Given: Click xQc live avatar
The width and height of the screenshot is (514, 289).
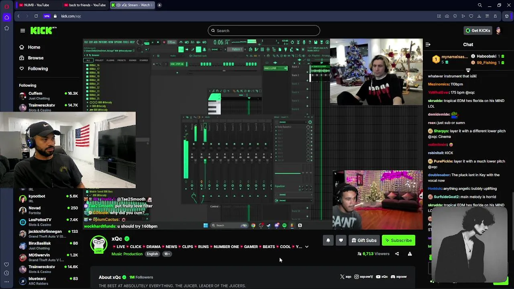Looking at the screenshot, I should (99, 245).
